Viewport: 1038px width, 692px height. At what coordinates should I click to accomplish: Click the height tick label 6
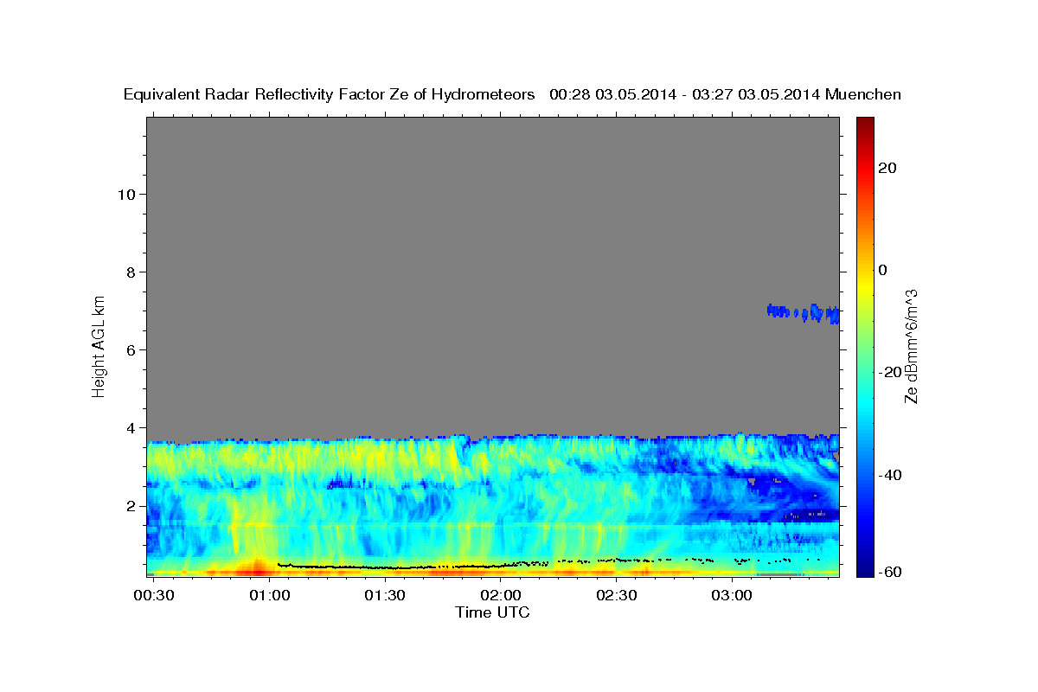[131, 349]
